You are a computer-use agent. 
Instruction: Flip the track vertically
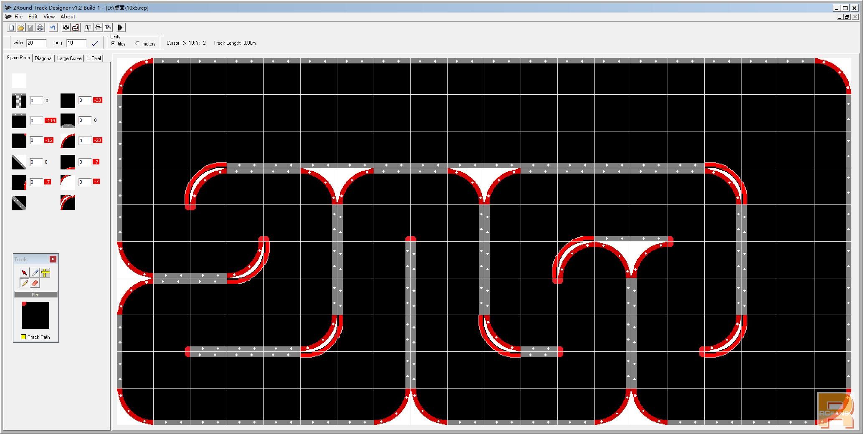[98, 28]
